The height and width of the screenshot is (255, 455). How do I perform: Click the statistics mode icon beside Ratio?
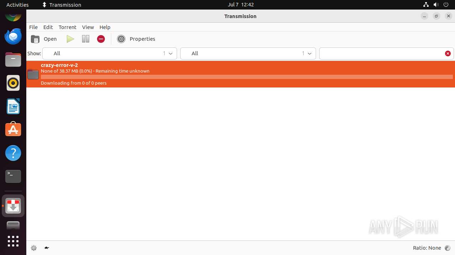click(448, 248)
